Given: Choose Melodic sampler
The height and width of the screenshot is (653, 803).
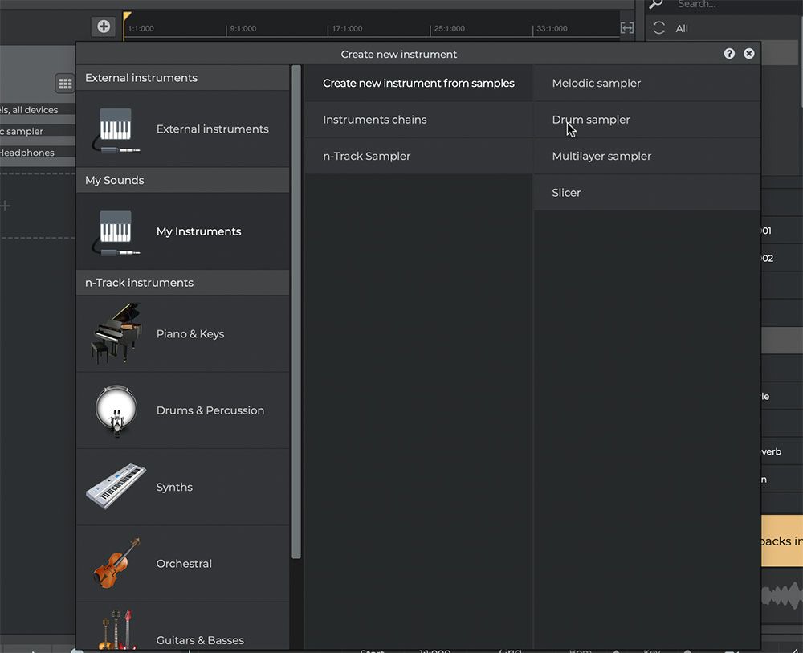Looking at the screenshot, I should click(646, 83).
